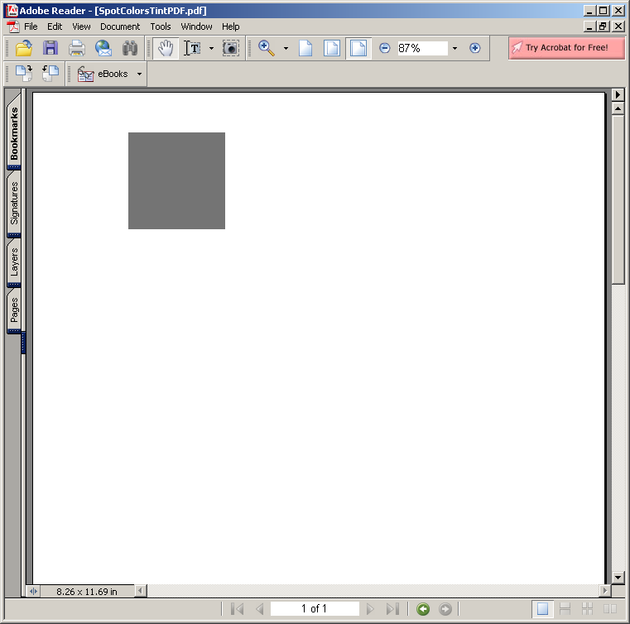
Task: Go to previous view green arrow
Action: (423, 609)
